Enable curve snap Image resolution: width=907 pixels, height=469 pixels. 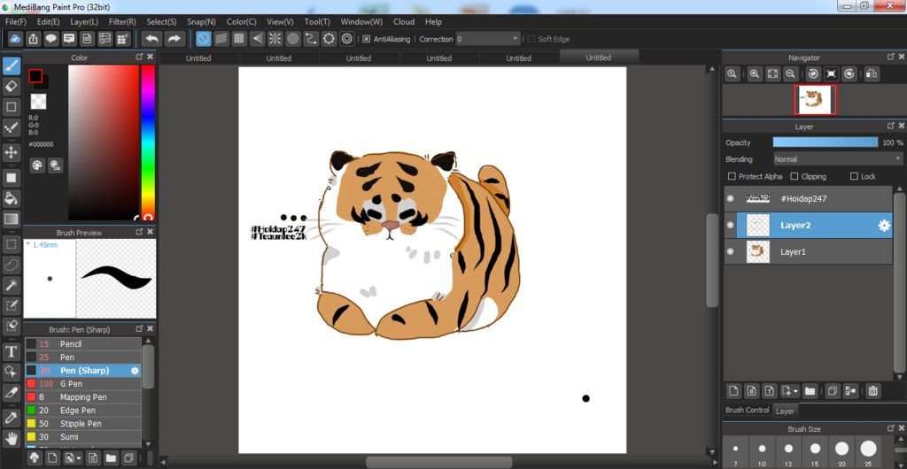[311, 39]
